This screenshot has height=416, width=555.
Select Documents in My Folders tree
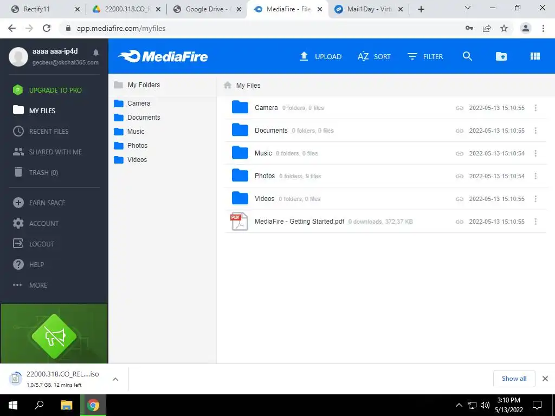[x=137, y=118]
